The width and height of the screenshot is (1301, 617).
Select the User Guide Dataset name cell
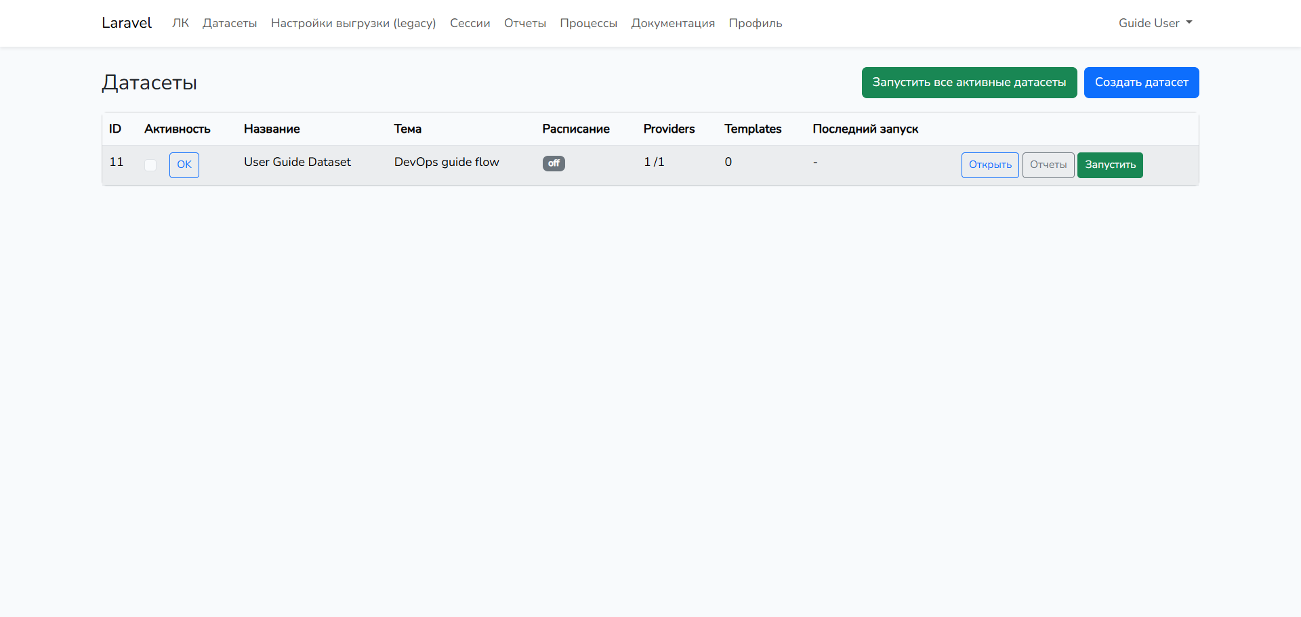click(x=297, y=162)
